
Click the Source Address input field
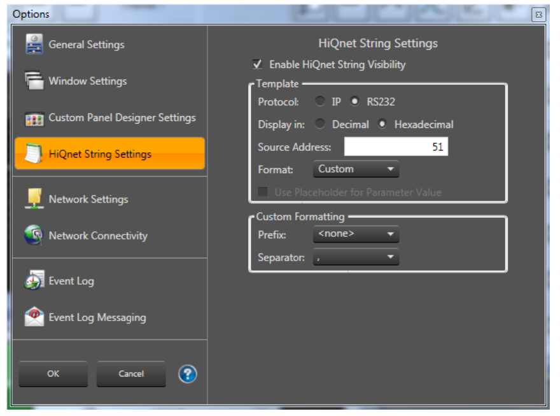(396, 147)
